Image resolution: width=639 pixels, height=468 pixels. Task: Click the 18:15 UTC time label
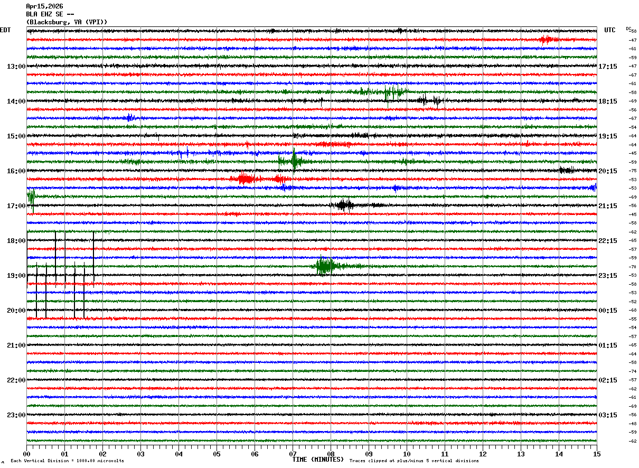(x=608, y=101)
